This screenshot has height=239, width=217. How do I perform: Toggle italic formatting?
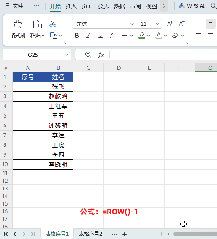click(88, 36)
